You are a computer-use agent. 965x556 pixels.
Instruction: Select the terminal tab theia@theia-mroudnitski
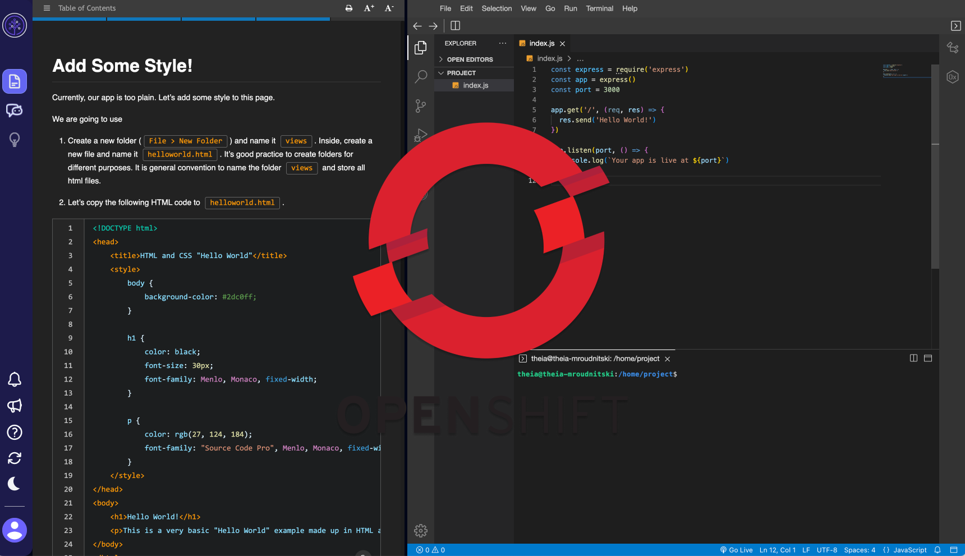[595, 359]
